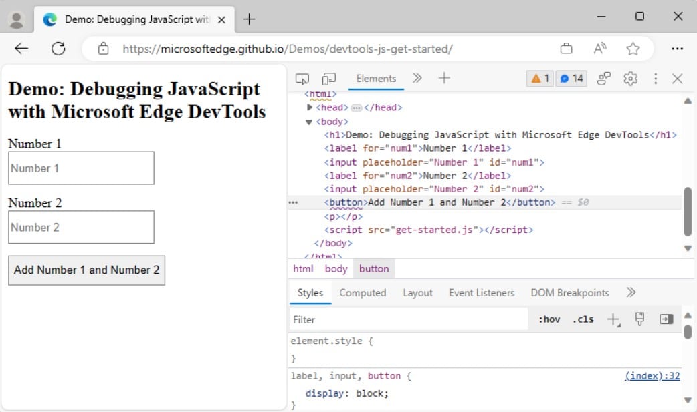Image resolution: width=697 pixels, height=412 pixels.
Task: Click the lock site information icon
Action: point(103,48)
